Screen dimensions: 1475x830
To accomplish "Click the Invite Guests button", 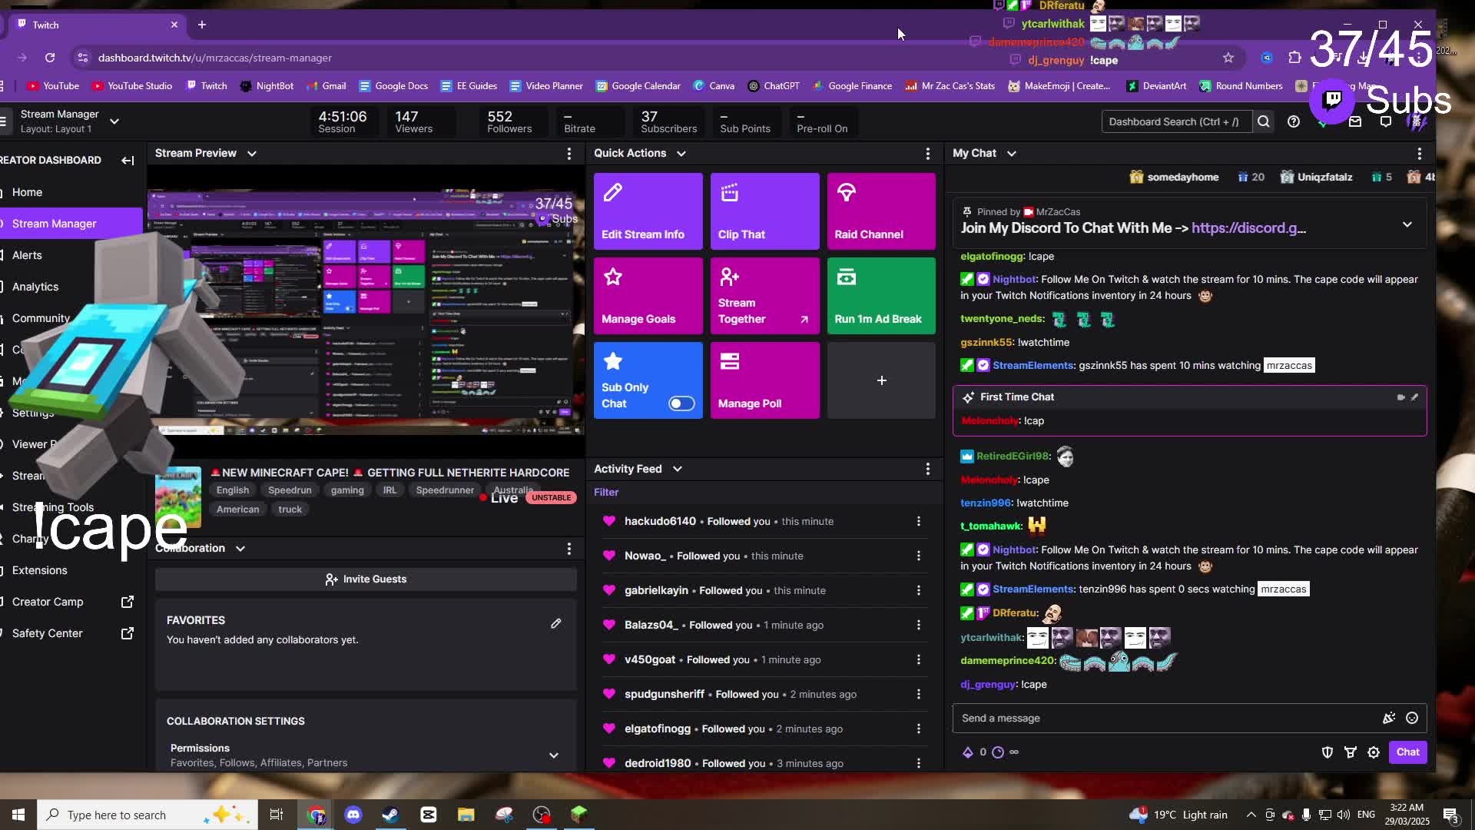I will click(x=366, y=579).
